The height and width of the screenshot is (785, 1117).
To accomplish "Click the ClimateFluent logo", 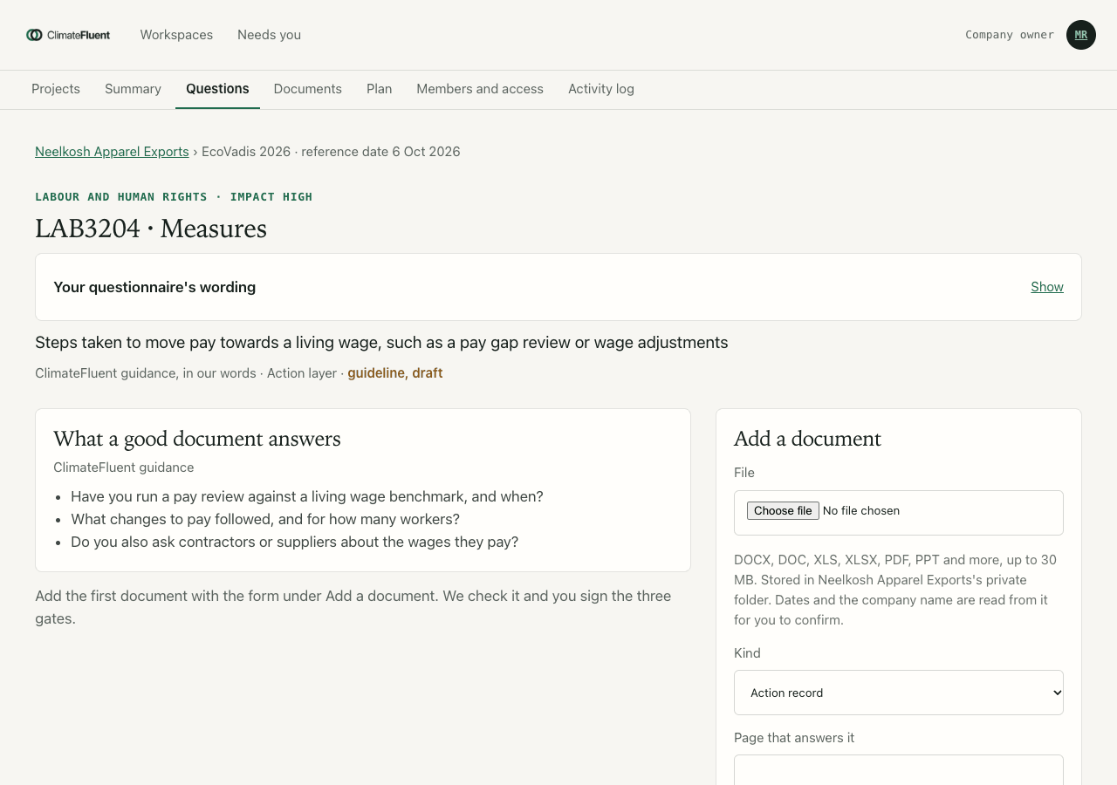I will [68, 35].
